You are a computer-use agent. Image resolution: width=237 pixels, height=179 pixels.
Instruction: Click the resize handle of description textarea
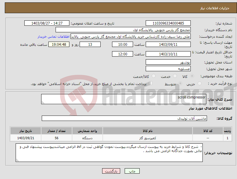point(43,102)
